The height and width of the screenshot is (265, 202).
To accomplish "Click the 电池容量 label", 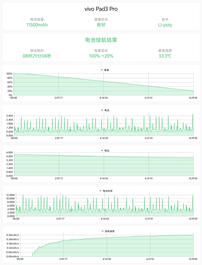I will pyautogui.click(x=37, y=19).
